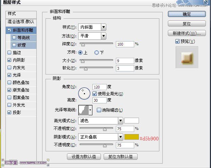Click the 角度 field showing 120
211x168 pixels.
click(x=100, y=87)
